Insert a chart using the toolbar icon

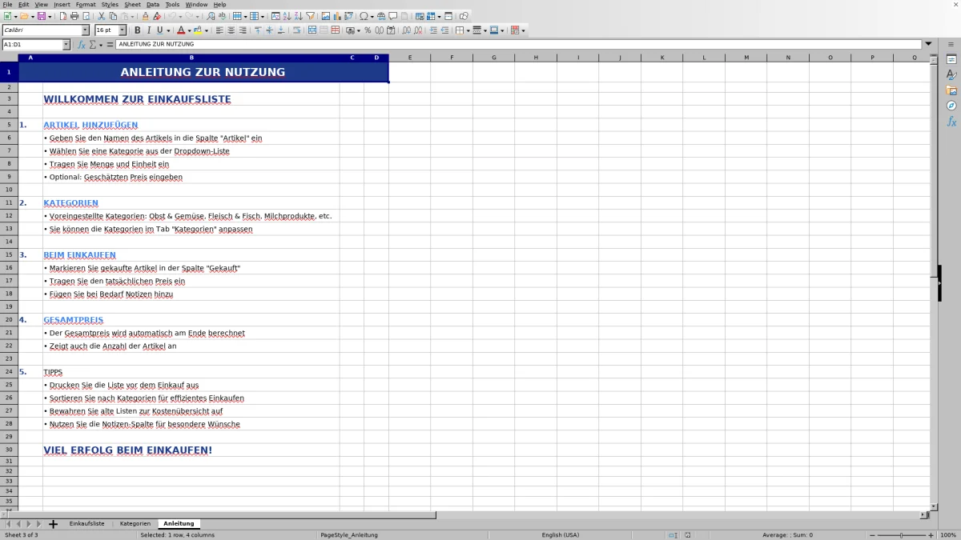[337, 14]
